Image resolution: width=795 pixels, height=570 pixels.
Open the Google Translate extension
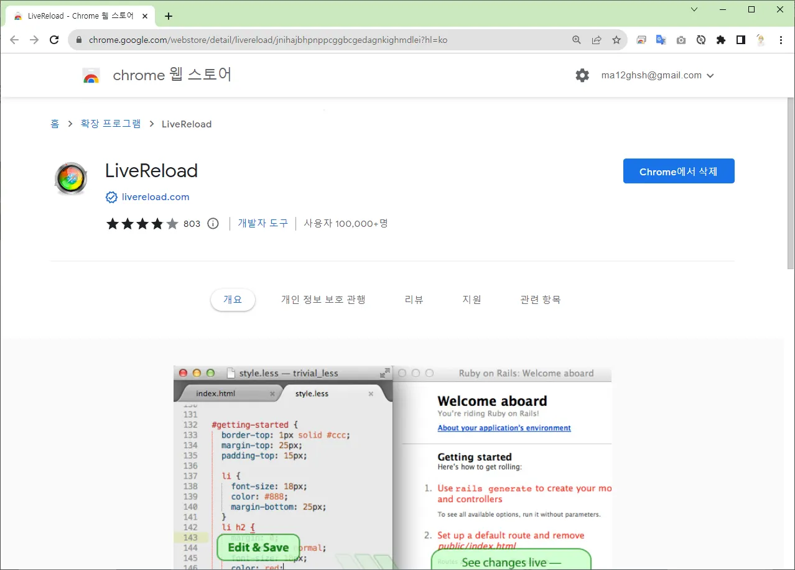(x=661, y=40)
